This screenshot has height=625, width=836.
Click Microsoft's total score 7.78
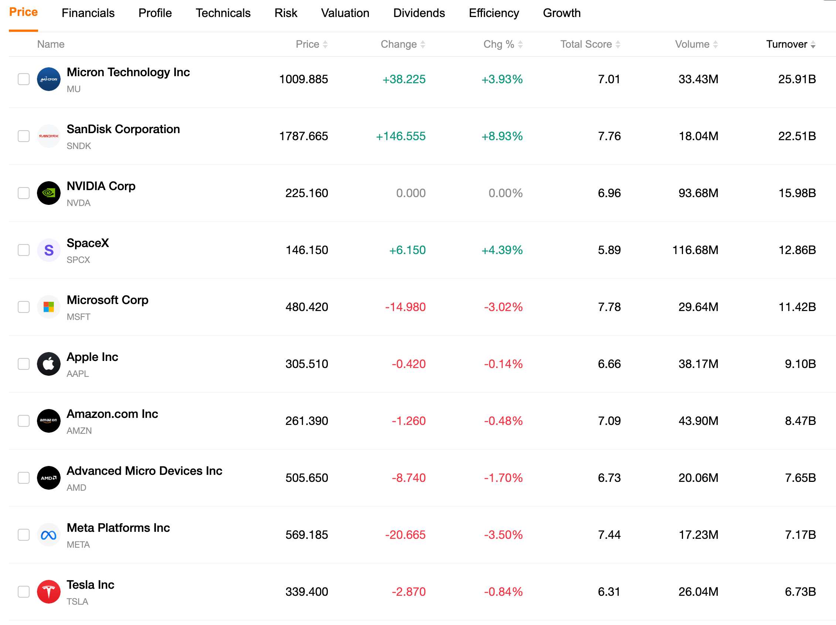[x=609, y=307]
